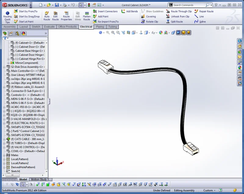244x194 pixels.
Task: Open the Motion Study 1 tab
Action: click(x=40, y=179)
